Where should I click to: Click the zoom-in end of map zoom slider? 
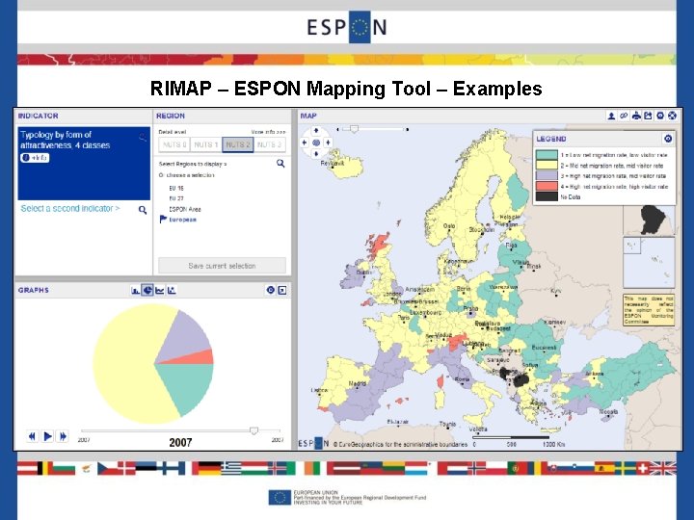[x=407, y=130]
